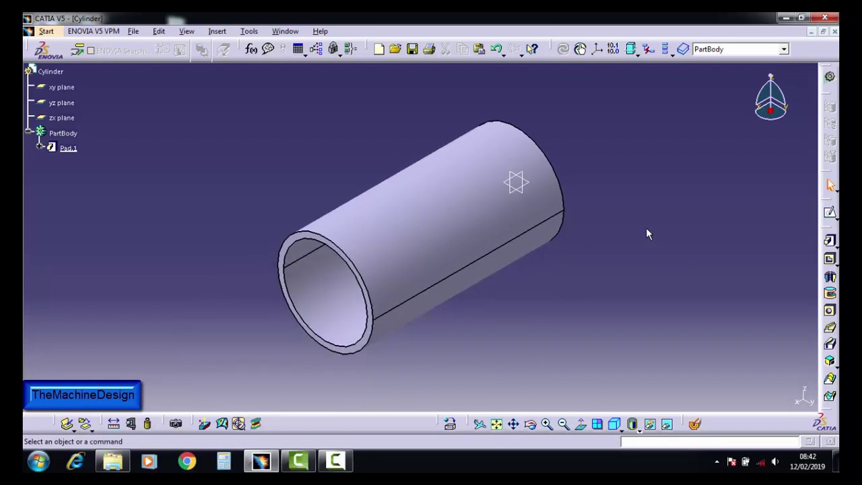Viewport: 862px width, 485px height.
Task: Select the Groove tool in the right toolbar
Action: click(830, 293)
